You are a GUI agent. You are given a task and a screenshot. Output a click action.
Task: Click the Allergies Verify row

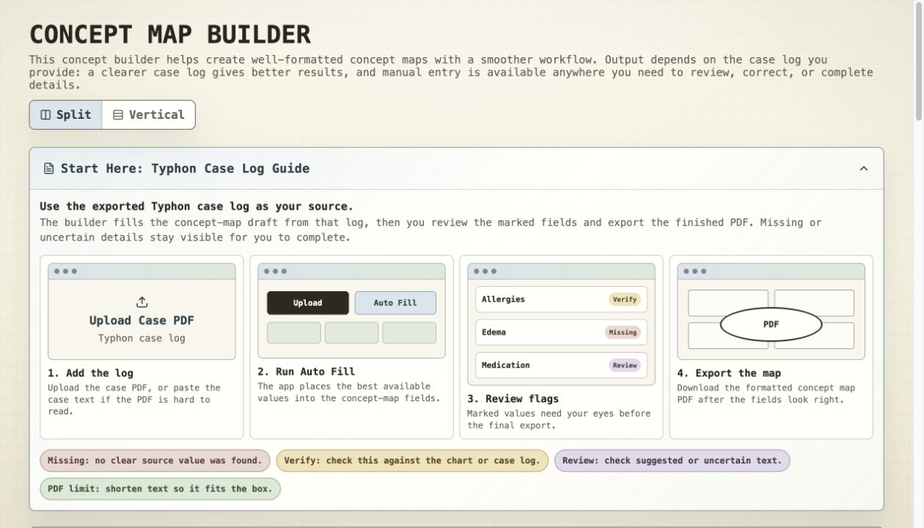coord(561,299)
